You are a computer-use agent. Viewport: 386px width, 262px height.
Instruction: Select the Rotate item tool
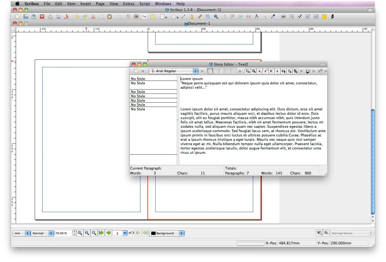click(208, 17)
